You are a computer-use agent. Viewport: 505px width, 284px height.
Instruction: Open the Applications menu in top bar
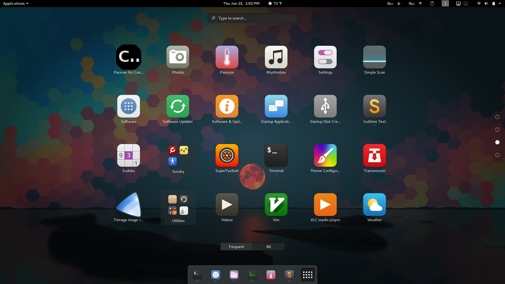point(16,3)
